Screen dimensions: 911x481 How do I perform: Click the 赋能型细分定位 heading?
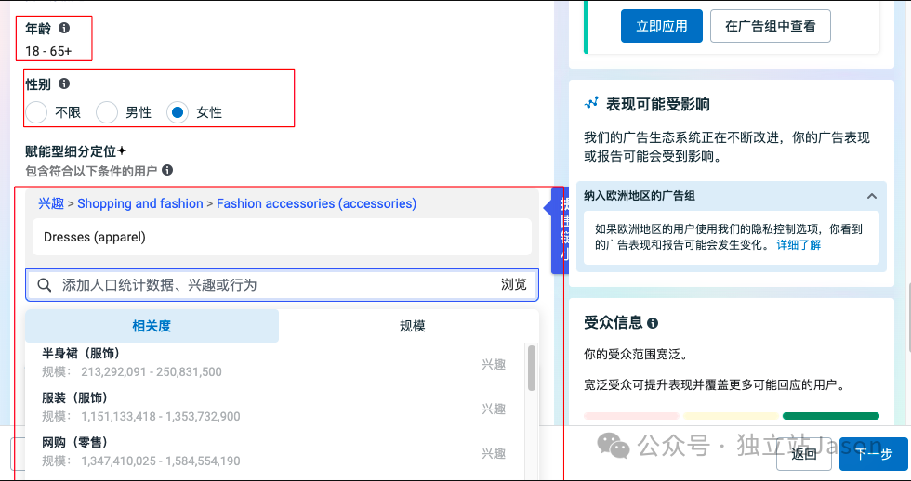(x=75, y=151)
